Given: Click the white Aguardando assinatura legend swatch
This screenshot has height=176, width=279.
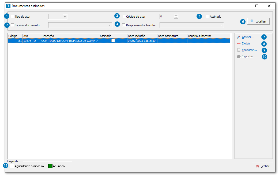Looking at the screenshot, I should pos(12,166).
